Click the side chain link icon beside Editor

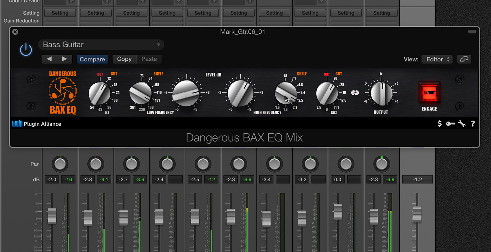[464, 59]
